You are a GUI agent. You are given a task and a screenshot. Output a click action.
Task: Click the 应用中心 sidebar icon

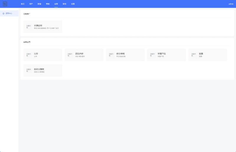pyautogui.click(x=4, y=13)
